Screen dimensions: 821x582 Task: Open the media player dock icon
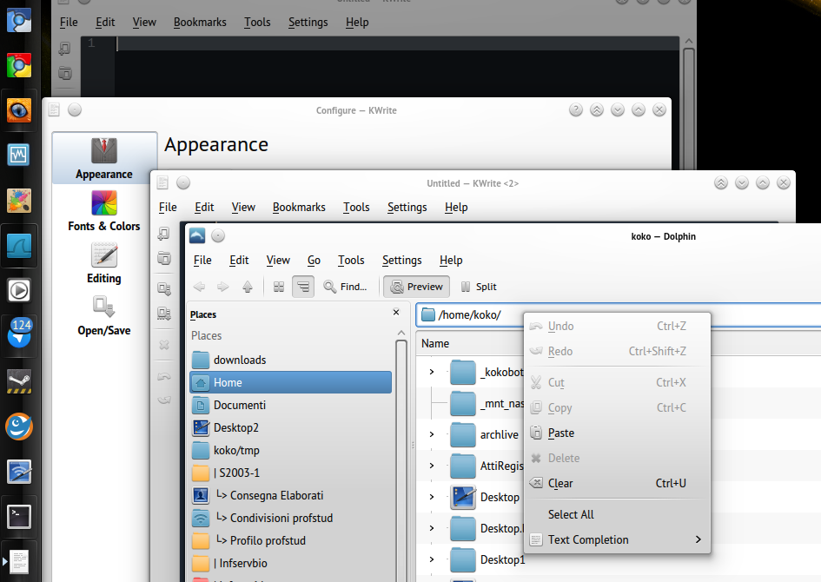[19, 290]
